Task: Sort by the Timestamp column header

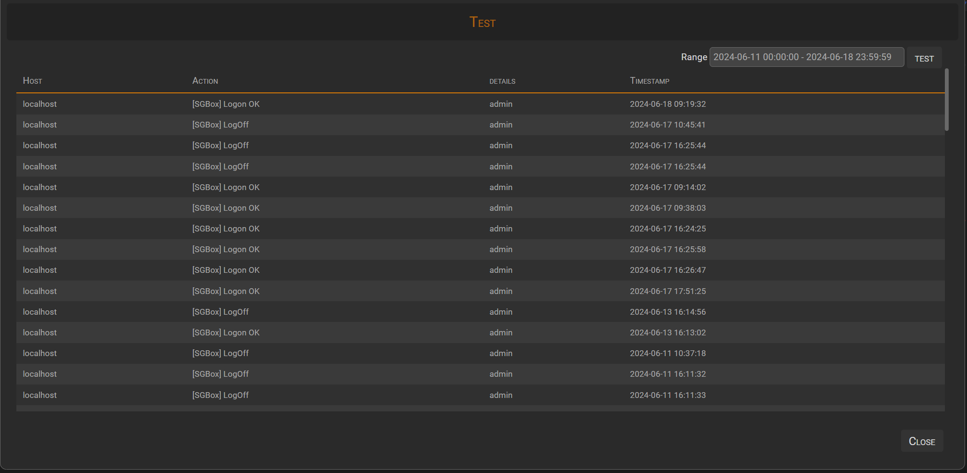Action: coord(649,81)
